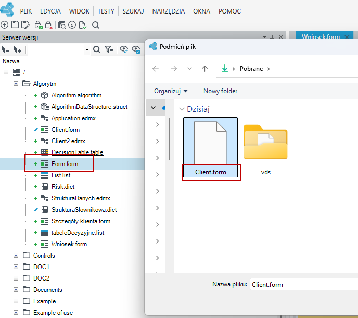Select Form.form in the tree
The height and width of the screenshot is (318, 358).
(x=65, y=163)
